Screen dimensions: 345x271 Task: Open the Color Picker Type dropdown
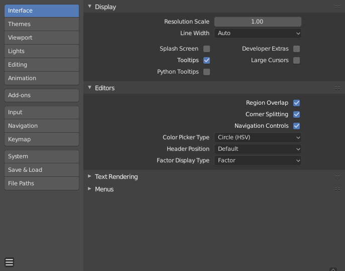258,137
